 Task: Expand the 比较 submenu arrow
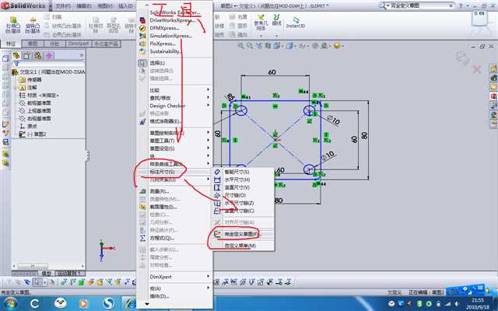pyautogui.click(x=209, y=90)
